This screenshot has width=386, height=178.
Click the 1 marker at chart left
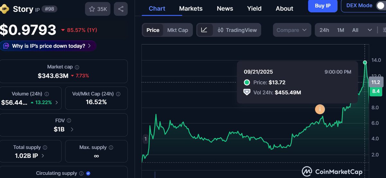(x=145, y=139)
